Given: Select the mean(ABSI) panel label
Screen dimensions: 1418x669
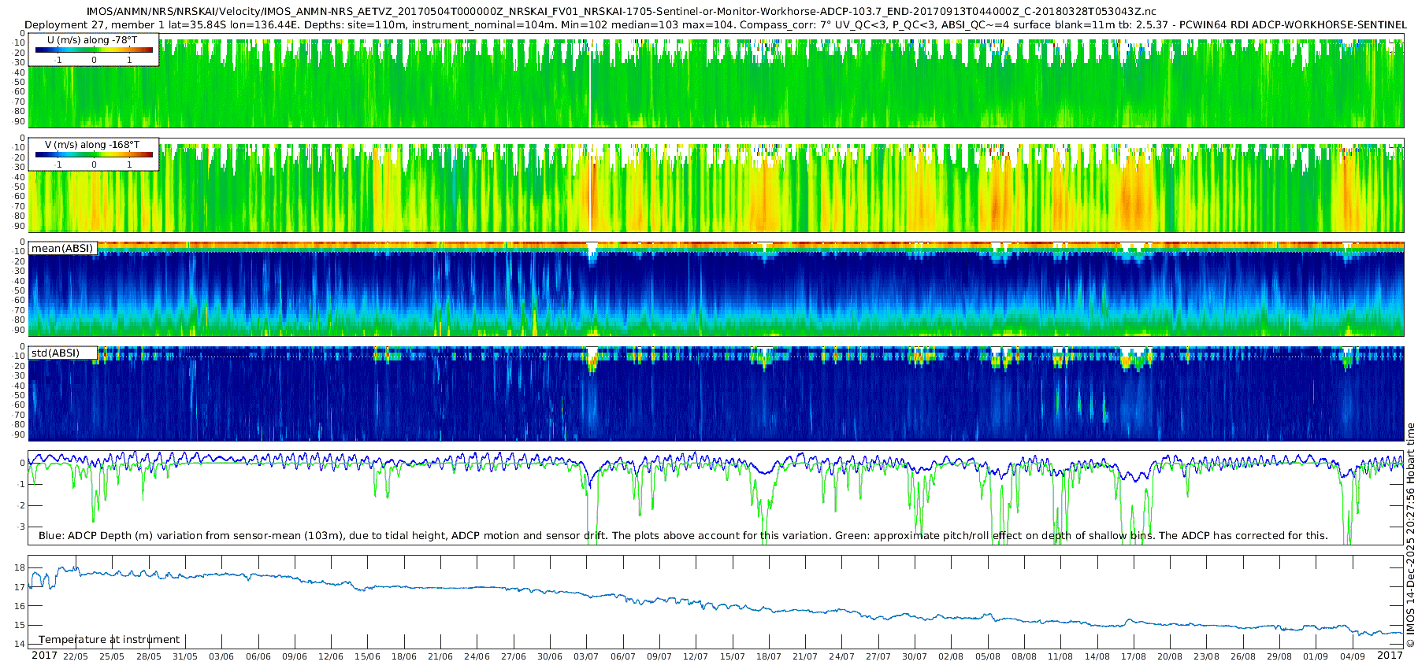Looking at the screenshot, I should (x=62, y=249).
